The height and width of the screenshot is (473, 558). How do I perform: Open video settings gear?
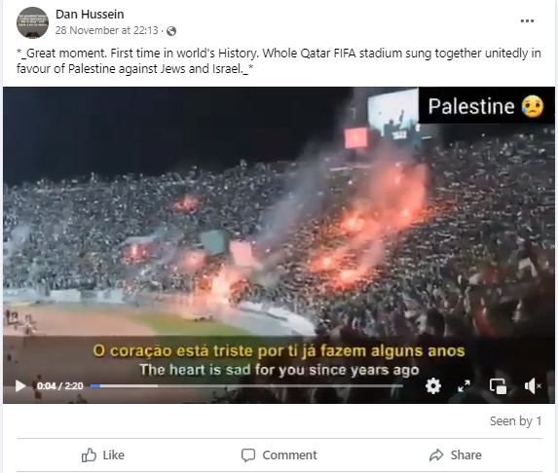(433, 385)
